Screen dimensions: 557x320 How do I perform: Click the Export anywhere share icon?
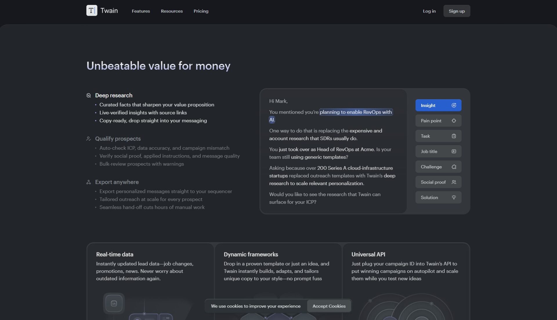pyautogui.click(x=88, y=182)
